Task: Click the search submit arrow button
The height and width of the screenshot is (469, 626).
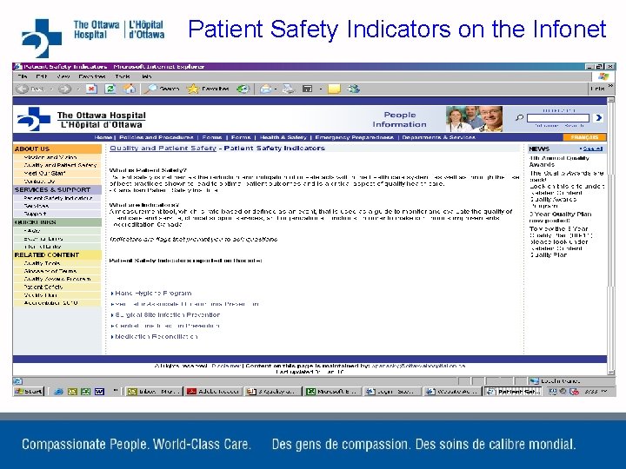Action: pos(598,117)
